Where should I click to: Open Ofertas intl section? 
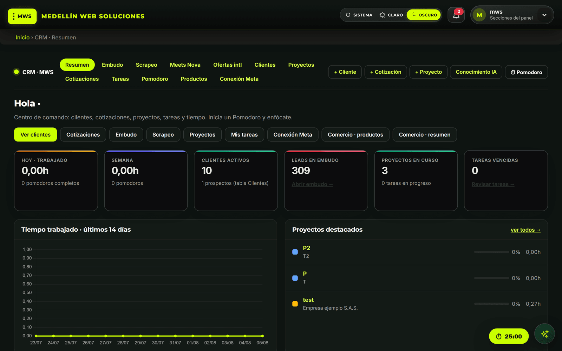click(228, 65)
